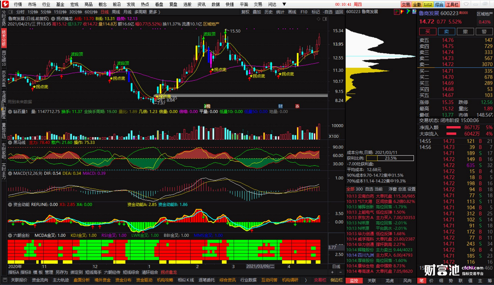Open the cost distribution chip icon
Screen dimensions: 494x285
397,12
